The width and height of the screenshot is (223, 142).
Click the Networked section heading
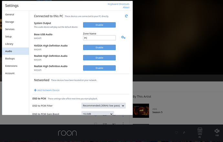[x=41, y=80]
